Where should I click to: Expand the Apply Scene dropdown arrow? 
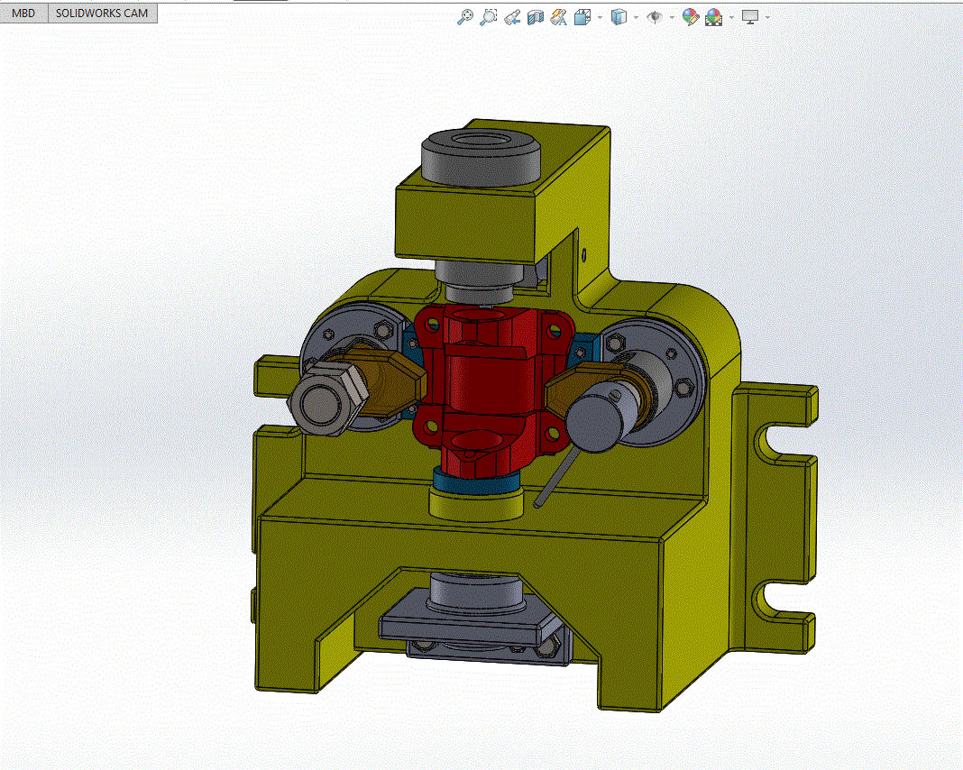731,17
